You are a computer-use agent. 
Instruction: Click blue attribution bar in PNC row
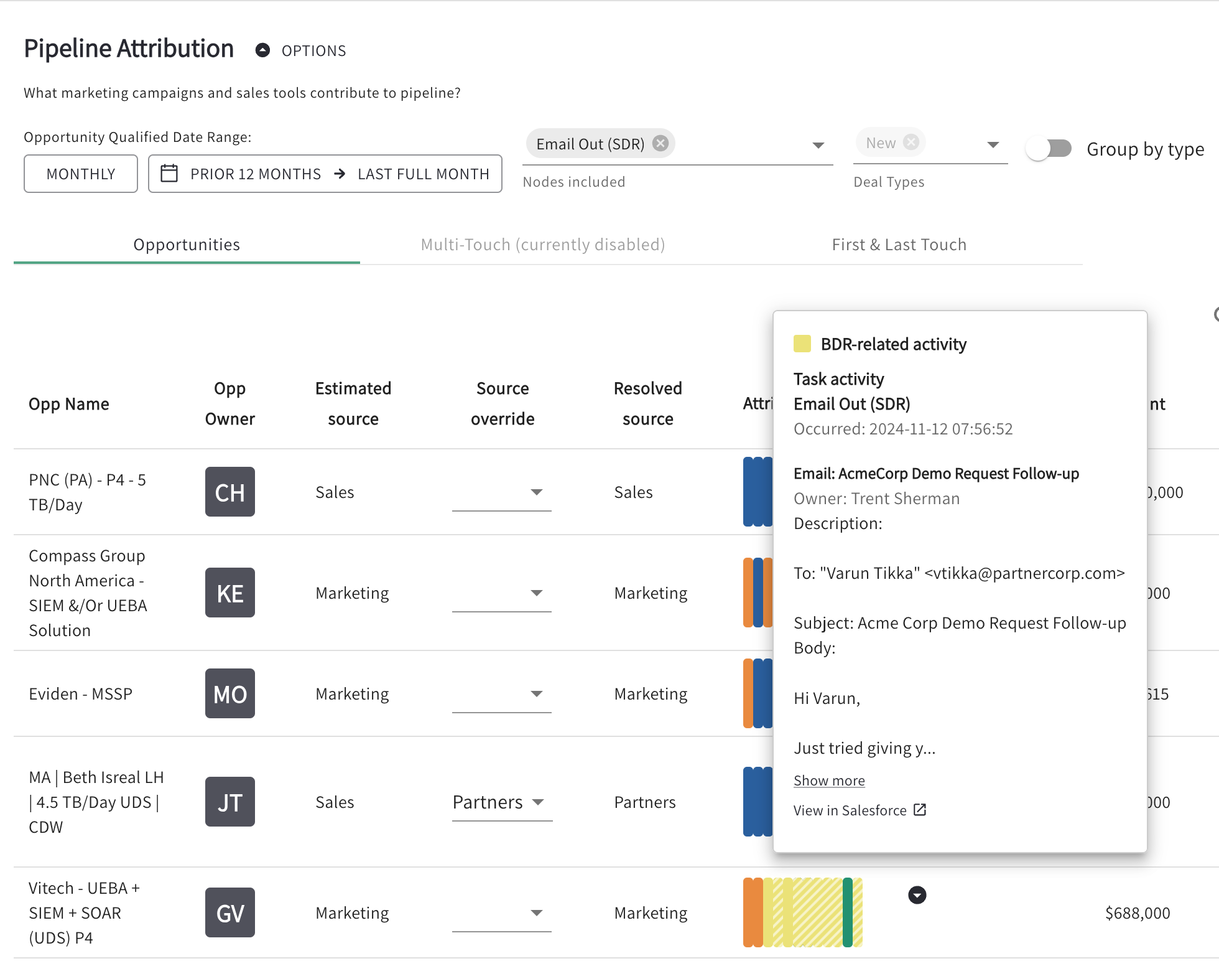[758, 492]
